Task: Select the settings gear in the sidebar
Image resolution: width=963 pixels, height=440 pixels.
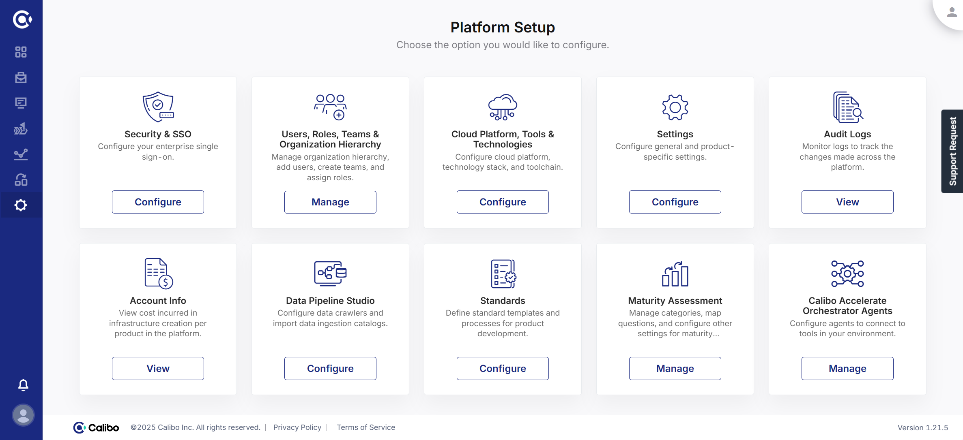Action: click(21, 205)
